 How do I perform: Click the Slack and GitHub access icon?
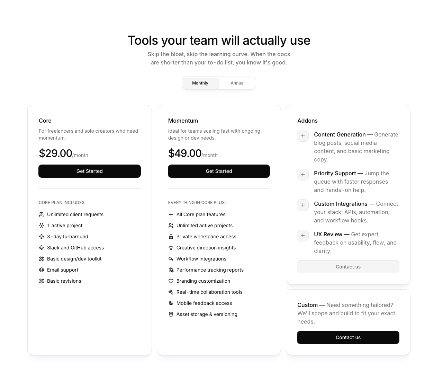[41, 248]
